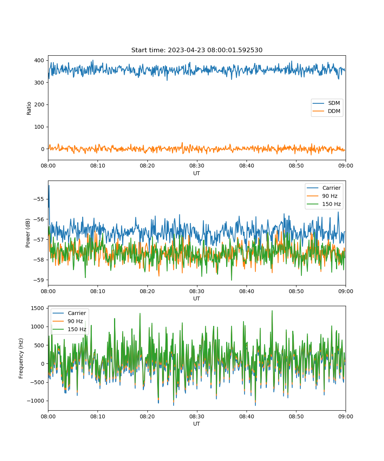Click the 100 tick label on Ratio axis
This screenshot has width=384, height=461.
point(40,127)
